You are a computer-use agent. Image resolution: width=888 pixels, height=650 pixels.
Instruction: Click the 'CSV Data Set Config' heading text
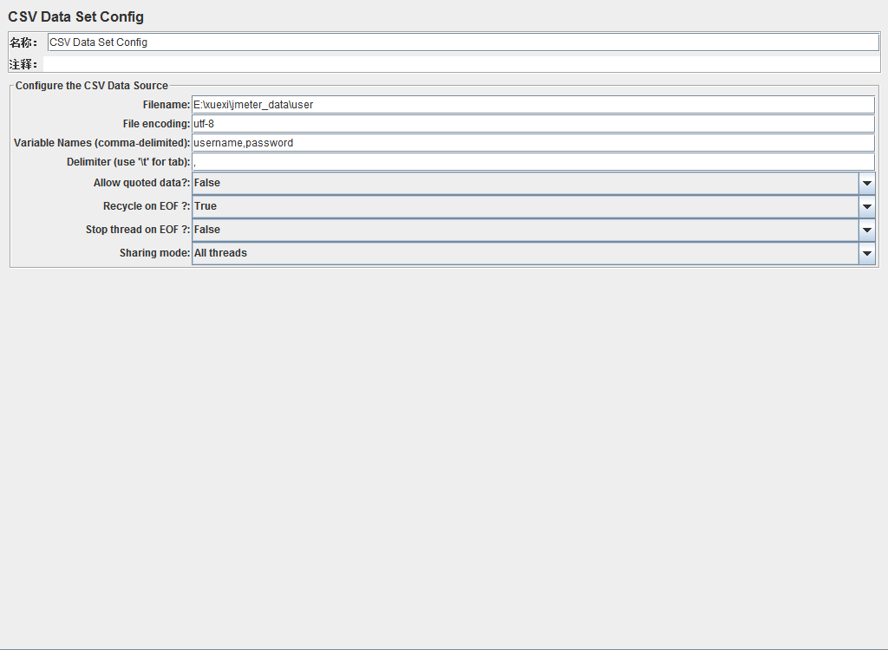tap(76, 17)
